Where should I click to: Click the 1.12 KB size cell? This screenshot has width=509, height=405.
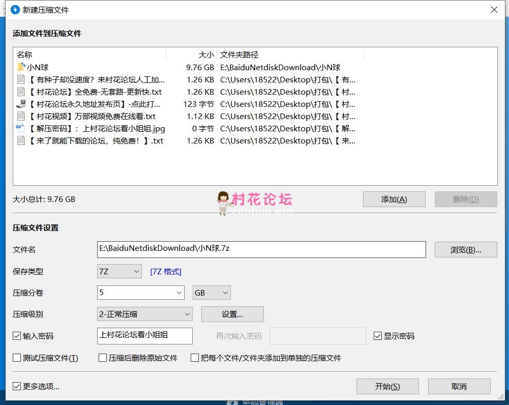tap(200, 117)
